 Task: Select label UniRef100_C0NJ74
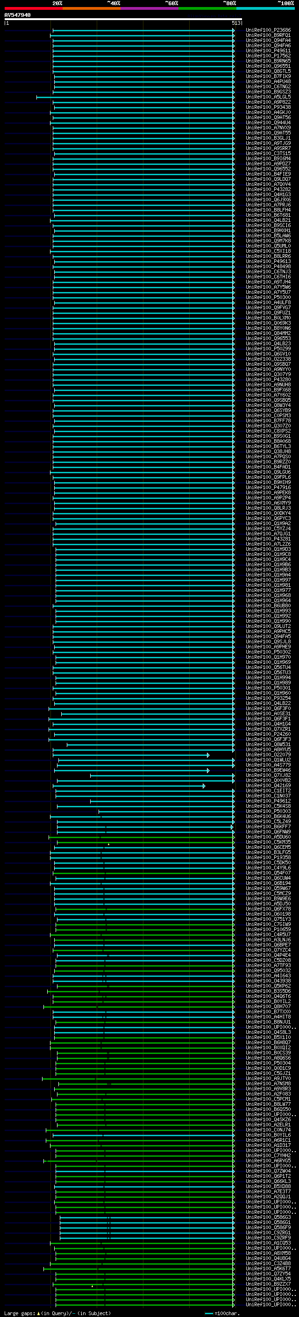click(268, 1130)
